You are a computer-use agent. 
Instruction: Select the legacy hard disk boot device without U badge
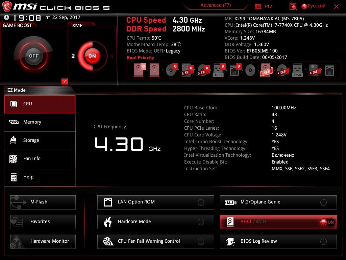[x=154, y=70]
